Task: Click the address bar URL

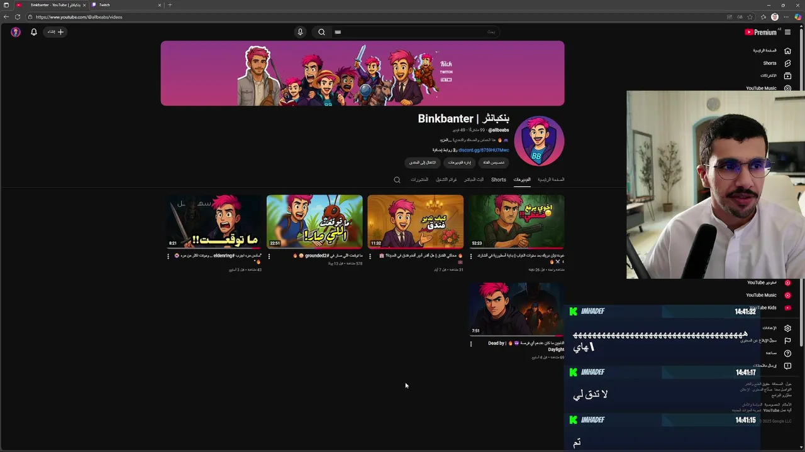Action: pos(79,17)
